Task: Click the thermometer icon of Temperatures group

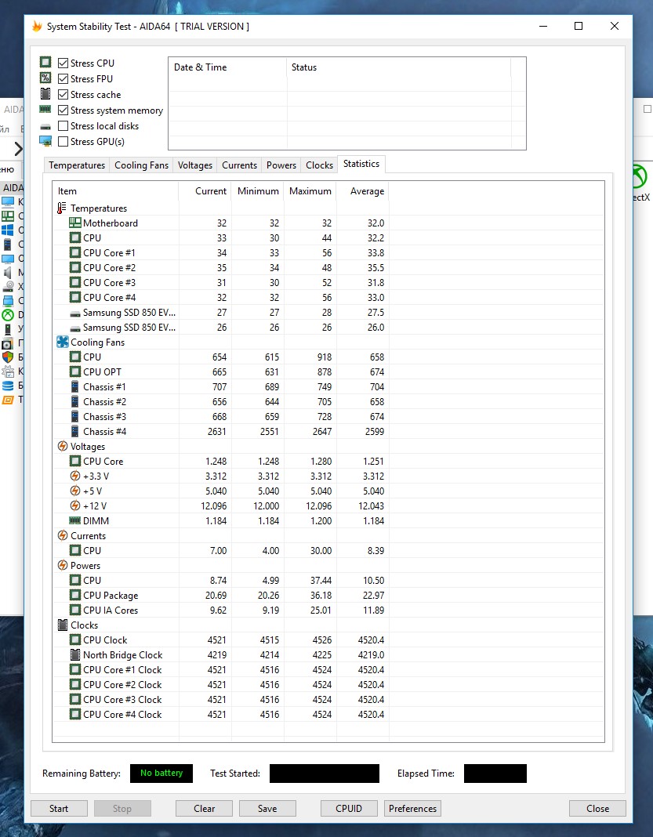Action: click(62, 208)
